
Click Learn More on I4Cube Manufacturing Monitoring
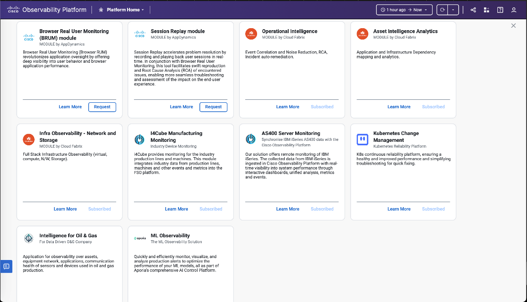176,209
